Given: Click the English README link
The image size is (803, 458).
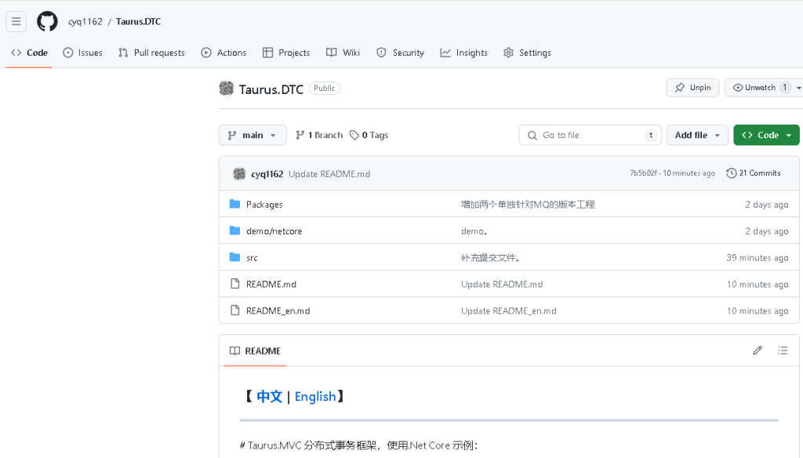Looking at the screenshot, I should (315, 397).
